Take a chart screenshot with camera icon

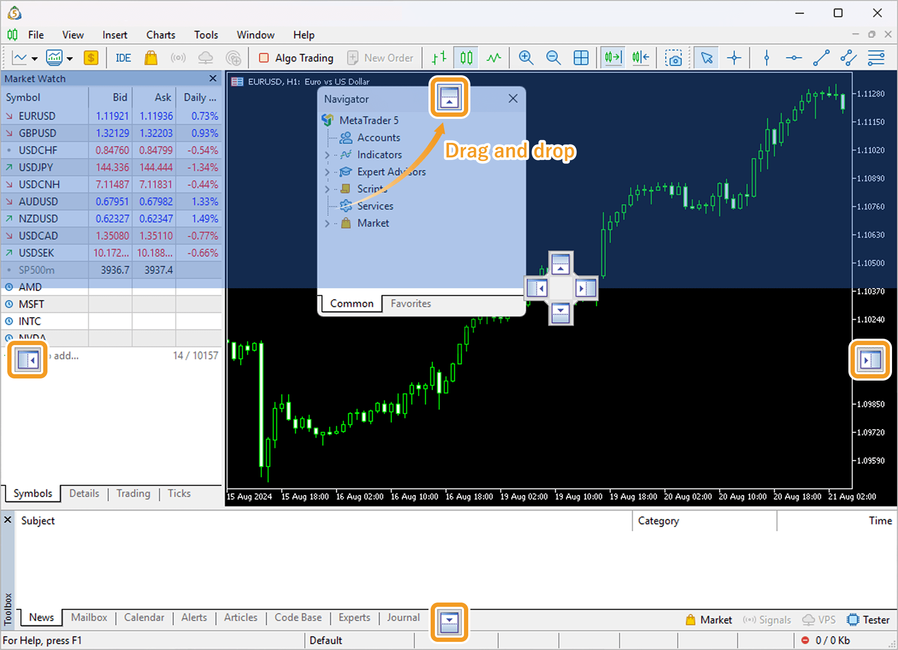tap(673, 58)
